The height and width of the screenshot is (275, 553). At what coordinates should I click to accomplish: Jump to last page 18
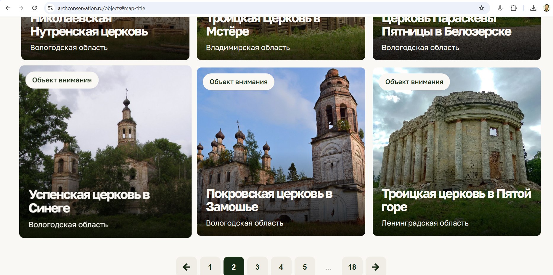coord(352,267)
